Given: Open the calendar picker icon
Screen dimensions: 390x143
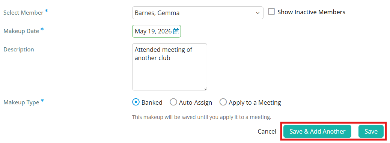Looking at the screenshot, I should (x=176, y=31).
